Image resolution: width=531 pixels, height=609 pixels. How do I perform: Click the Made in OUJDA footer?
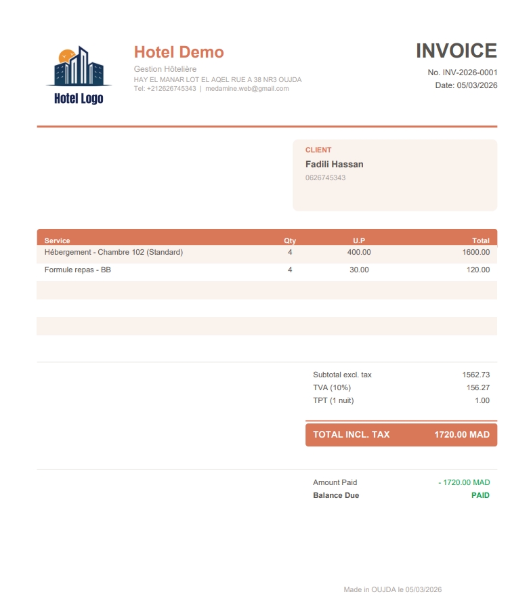click(393, 589)
